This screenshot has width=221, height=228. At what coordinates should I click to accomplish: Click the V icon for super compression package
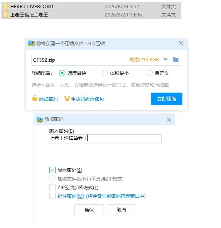click(x=67, y=98)
